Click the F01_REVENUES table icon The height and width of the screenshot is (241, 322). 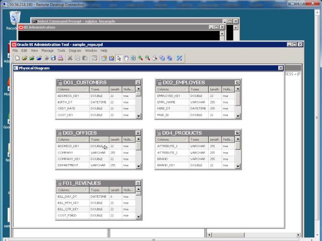point(59,183)
